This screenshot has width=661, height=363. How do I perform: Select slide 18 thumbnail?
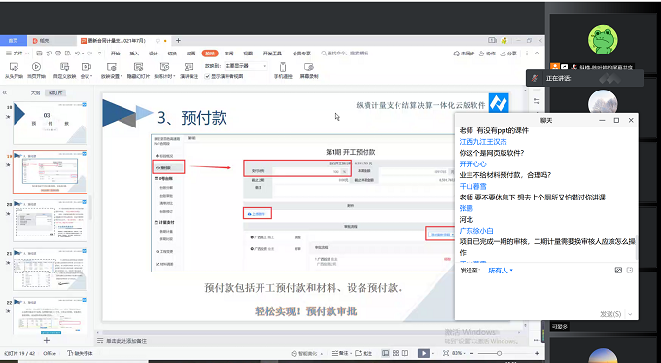(x=51, y=123)
